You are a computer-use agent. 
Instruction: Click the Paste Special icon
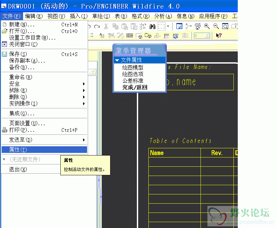[134, 26]
